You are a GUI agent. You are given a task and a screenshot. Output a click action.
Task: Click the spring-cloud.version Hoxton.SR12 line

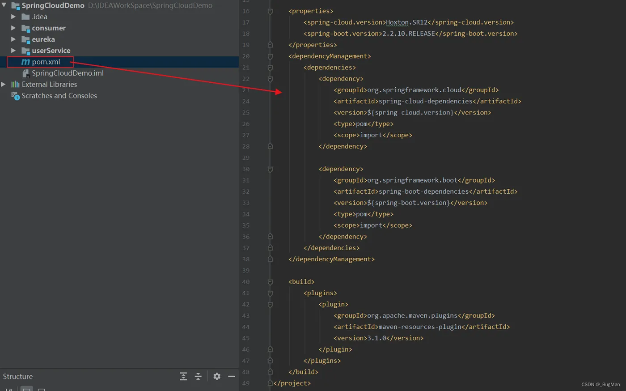[x=409, y=22]
